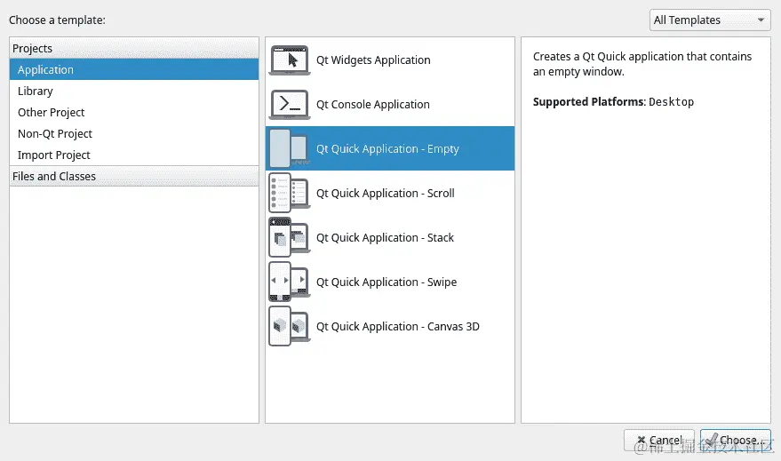Choose the Qt Console Application label
This screenshot has height=461, width=781.
(372, 105)
